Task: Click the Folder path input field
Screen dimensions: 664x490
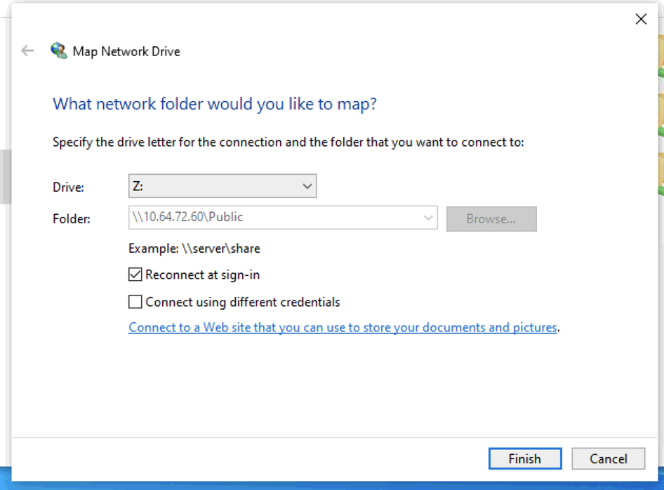Action: click(x=274, y=218)
